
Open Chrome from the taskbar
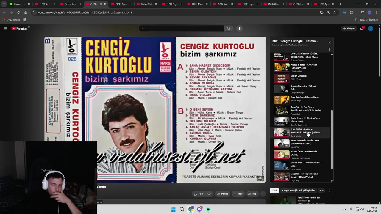[191, 209]
